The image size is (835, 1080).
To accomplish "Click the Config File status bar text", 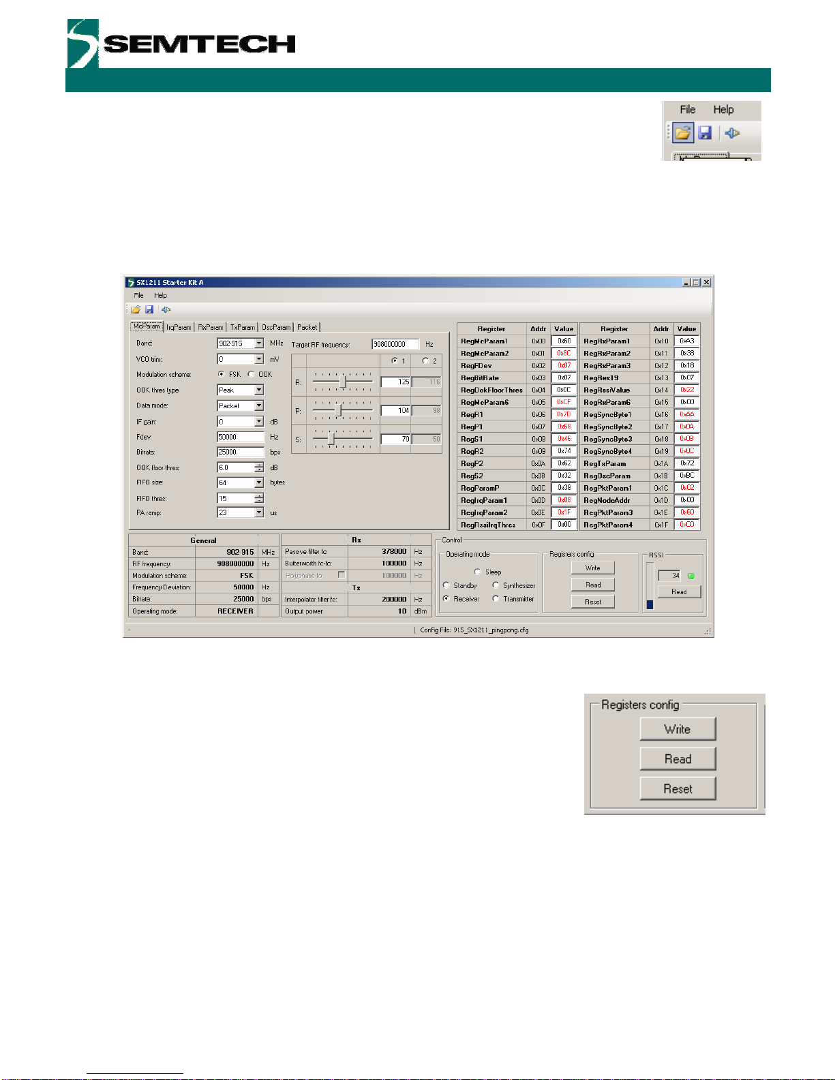I will [x=474, y=630].
